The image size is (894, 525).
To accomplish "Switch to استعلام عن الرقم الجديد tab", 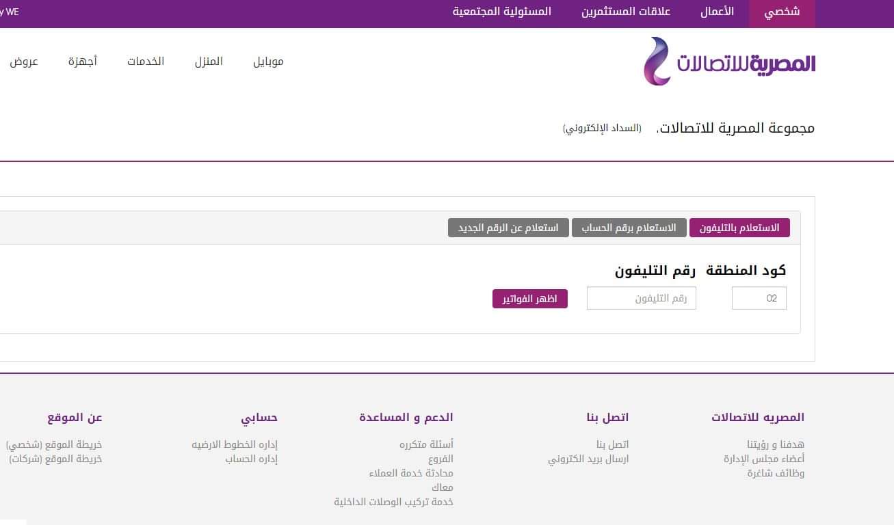I will click(x=508, y=228).
